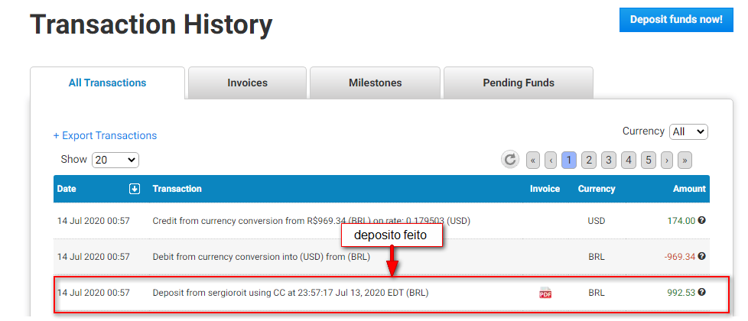Screen dimensions: 748x321
Task: Go to page 5 of transactions
Action: (x=648, y=160)
